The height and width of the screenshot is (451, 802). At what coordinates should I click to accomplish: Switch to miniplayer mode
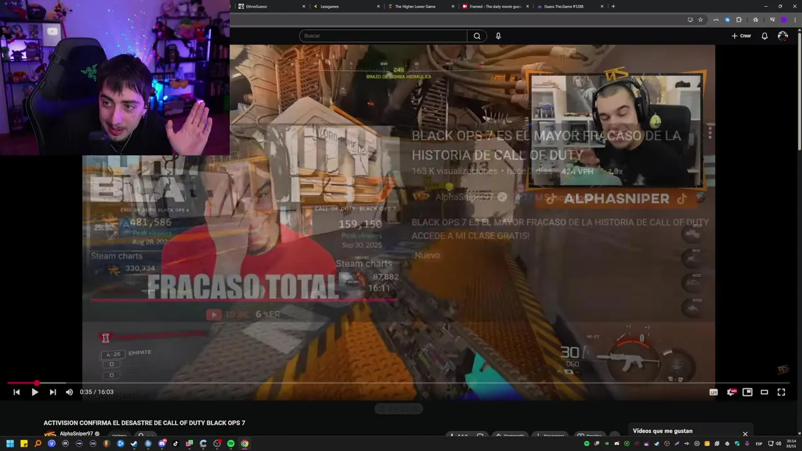point(747,392)
